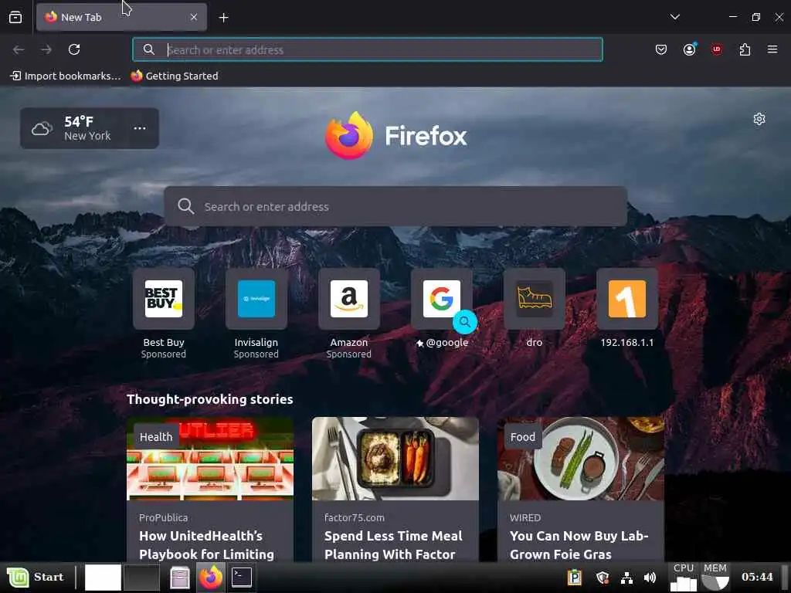The image size is (791, 593).
Task: Switch to first workspace white box
Action: point(103,577)
